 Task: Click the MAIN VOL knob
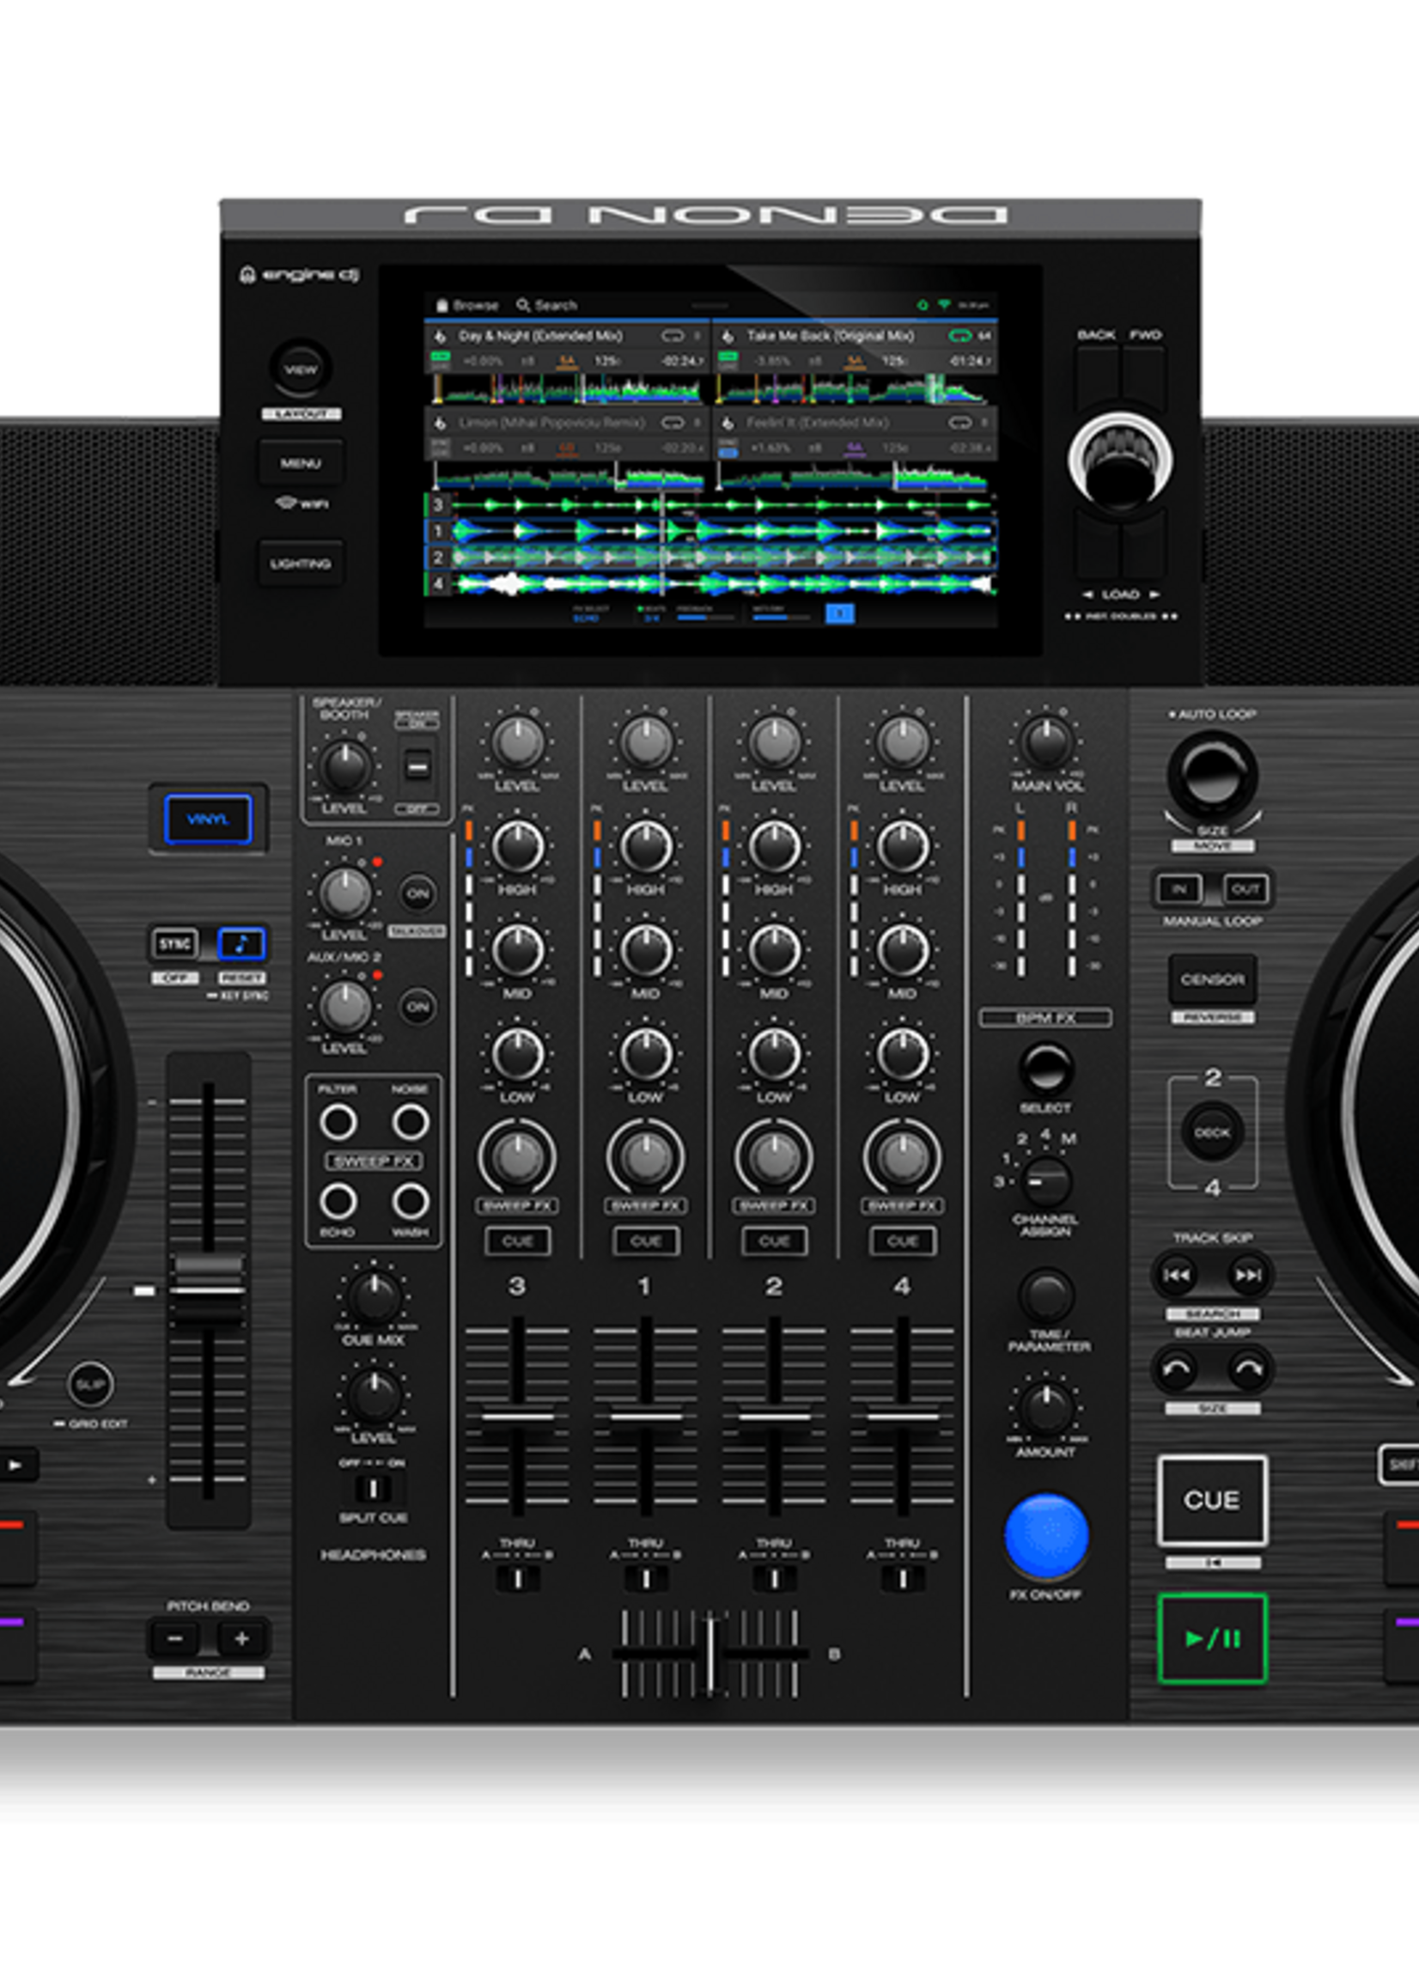(x=1047, y=742)
